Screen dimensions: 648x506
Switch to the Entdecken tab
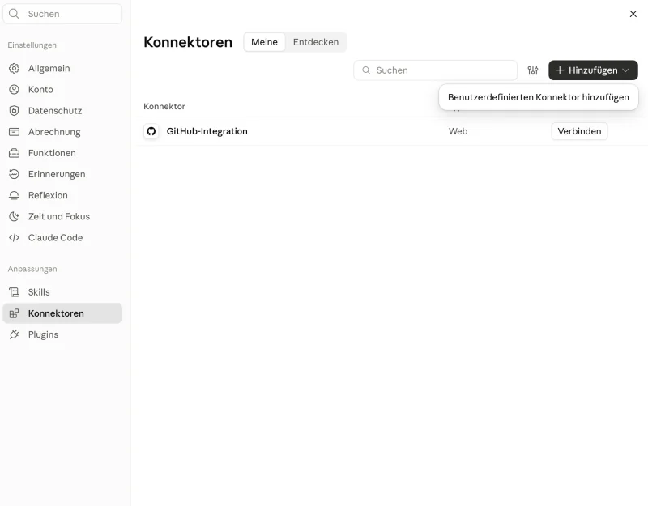pyautogui.click(x=316, y=42)
